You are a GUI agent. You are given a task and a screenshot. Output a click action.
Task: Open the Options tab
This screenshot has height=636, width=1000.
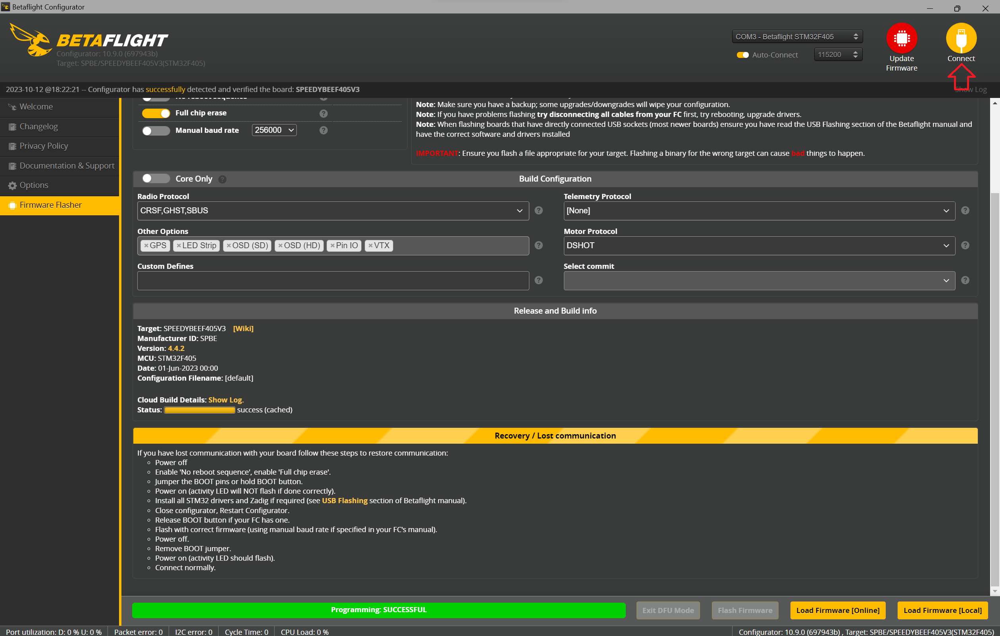[x=60, y=185]
